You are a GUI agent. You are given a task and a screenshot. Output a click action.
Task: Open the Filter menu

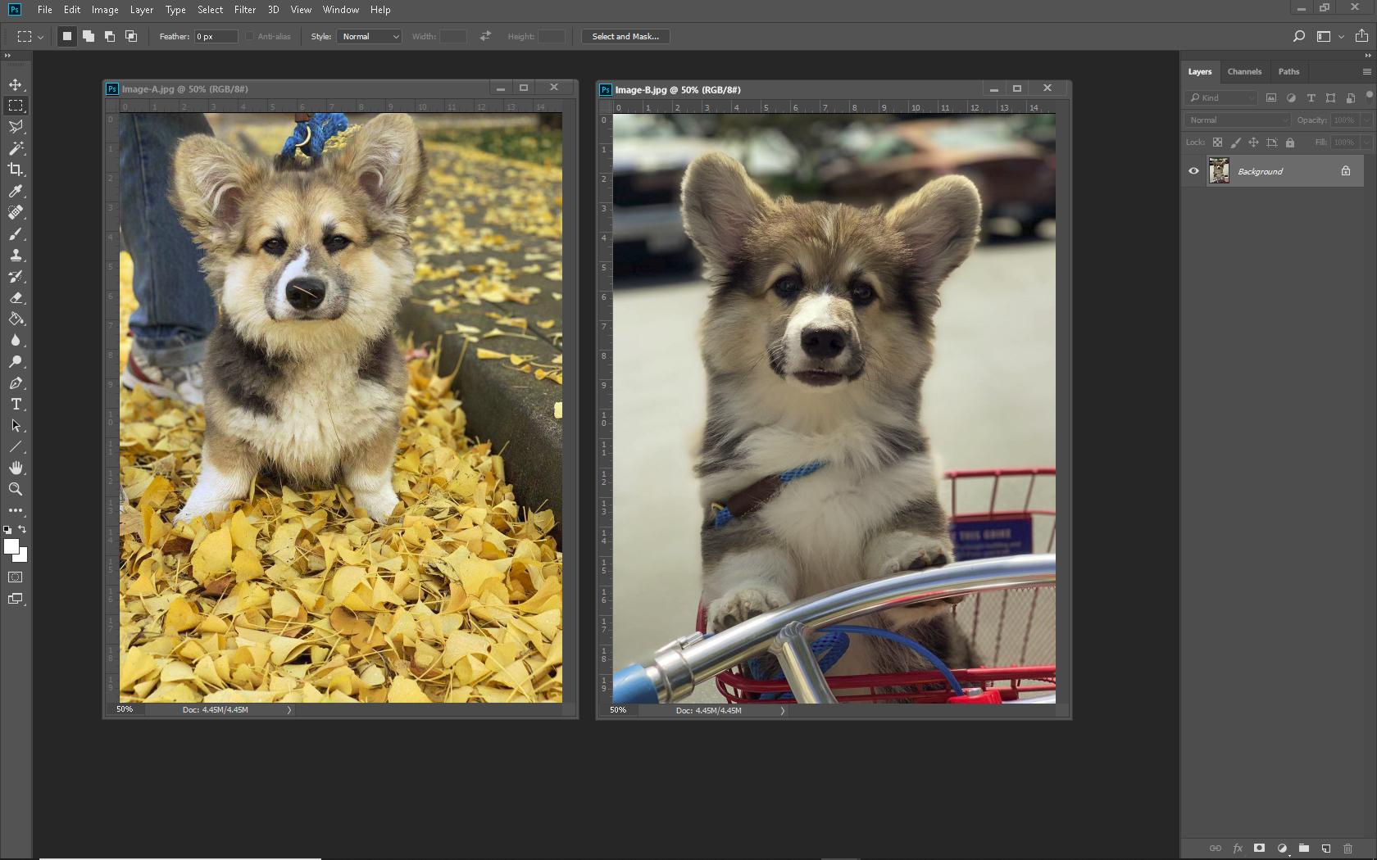[244, 10]
